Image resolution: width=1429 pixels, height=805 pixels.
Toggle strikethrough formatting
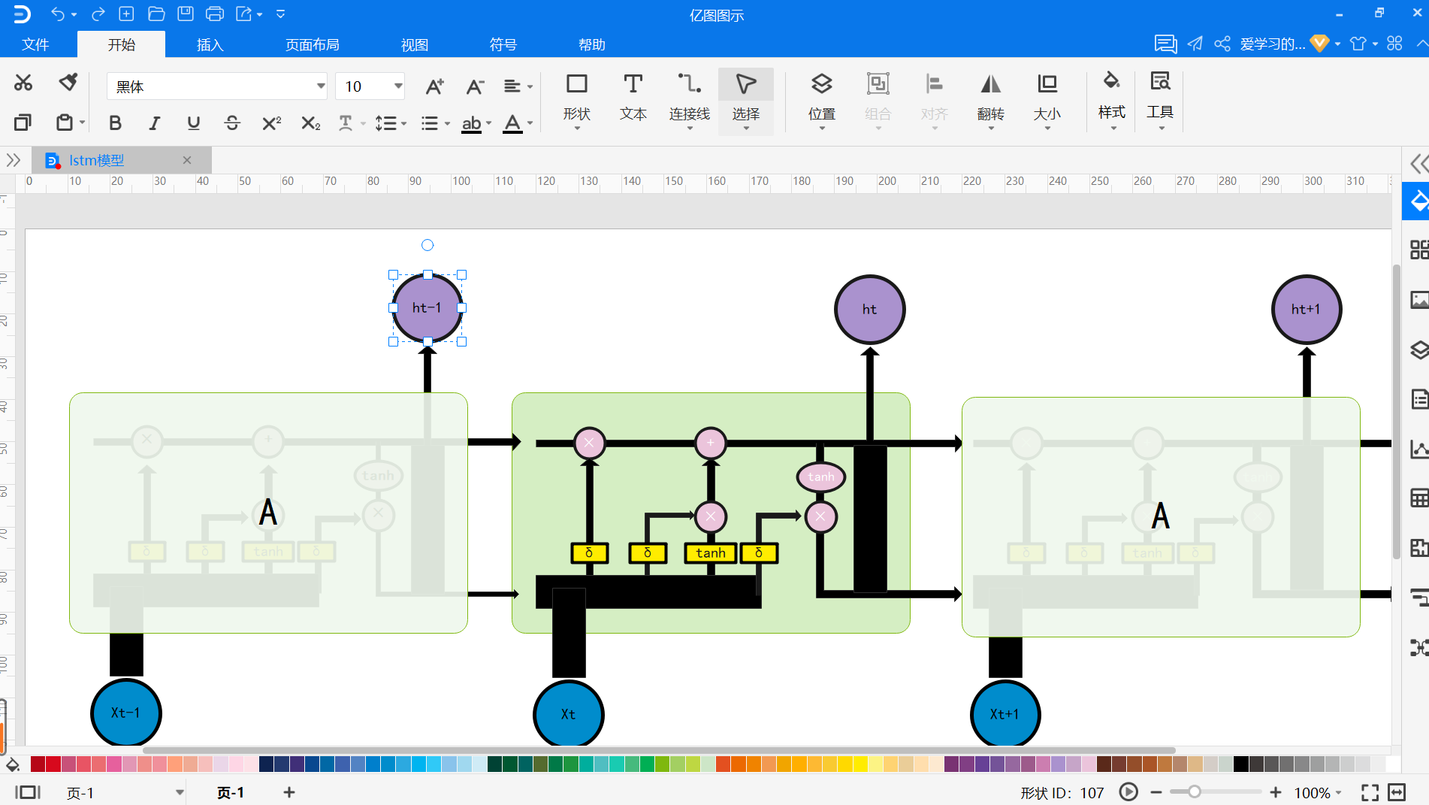pos(232,123)
